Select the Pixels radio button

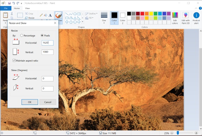(42, 36)
